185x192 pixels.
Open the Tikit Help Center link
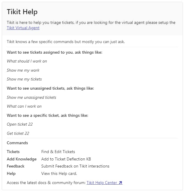[102, 183]
